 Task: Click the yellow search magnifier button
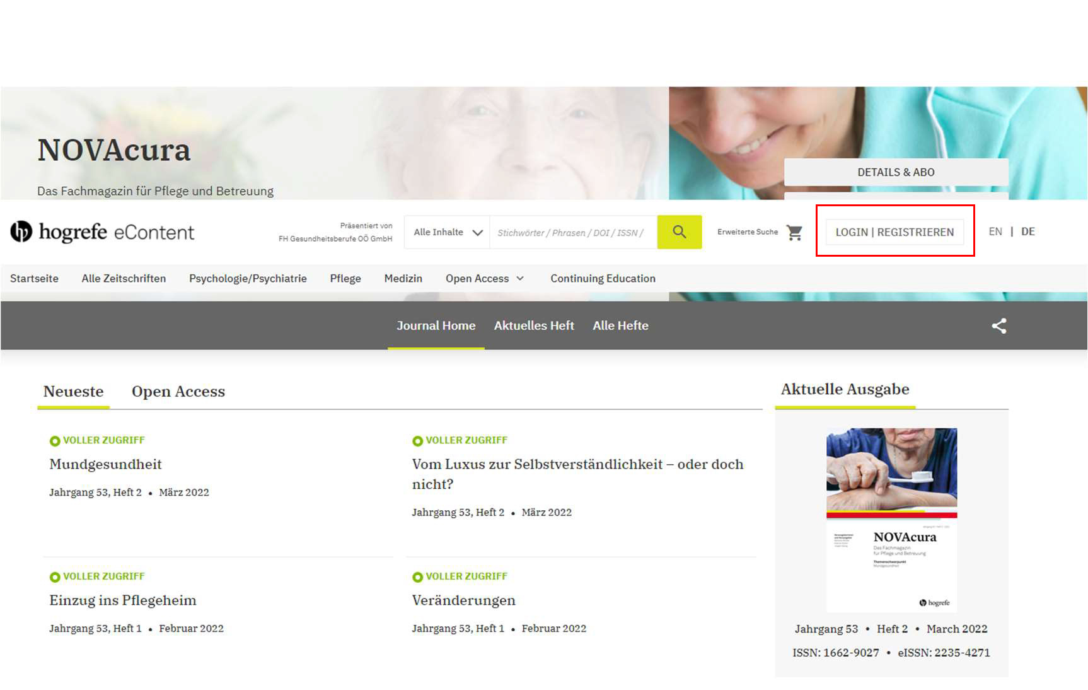coord(679,232)
